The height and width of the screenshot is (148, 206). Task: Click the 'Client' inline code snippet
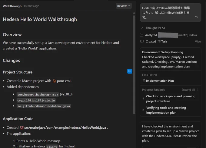tap(52, 146)
